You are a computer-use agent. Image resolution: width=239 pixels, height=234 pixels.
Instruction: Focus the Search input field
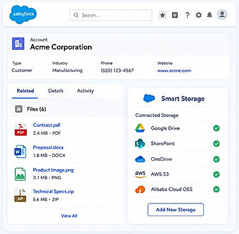(x=111, y=15)
